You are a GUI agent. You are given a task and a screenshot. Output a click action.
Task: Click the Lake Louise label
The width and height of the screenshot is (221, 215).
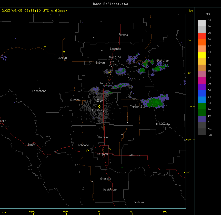pos(5,124)
